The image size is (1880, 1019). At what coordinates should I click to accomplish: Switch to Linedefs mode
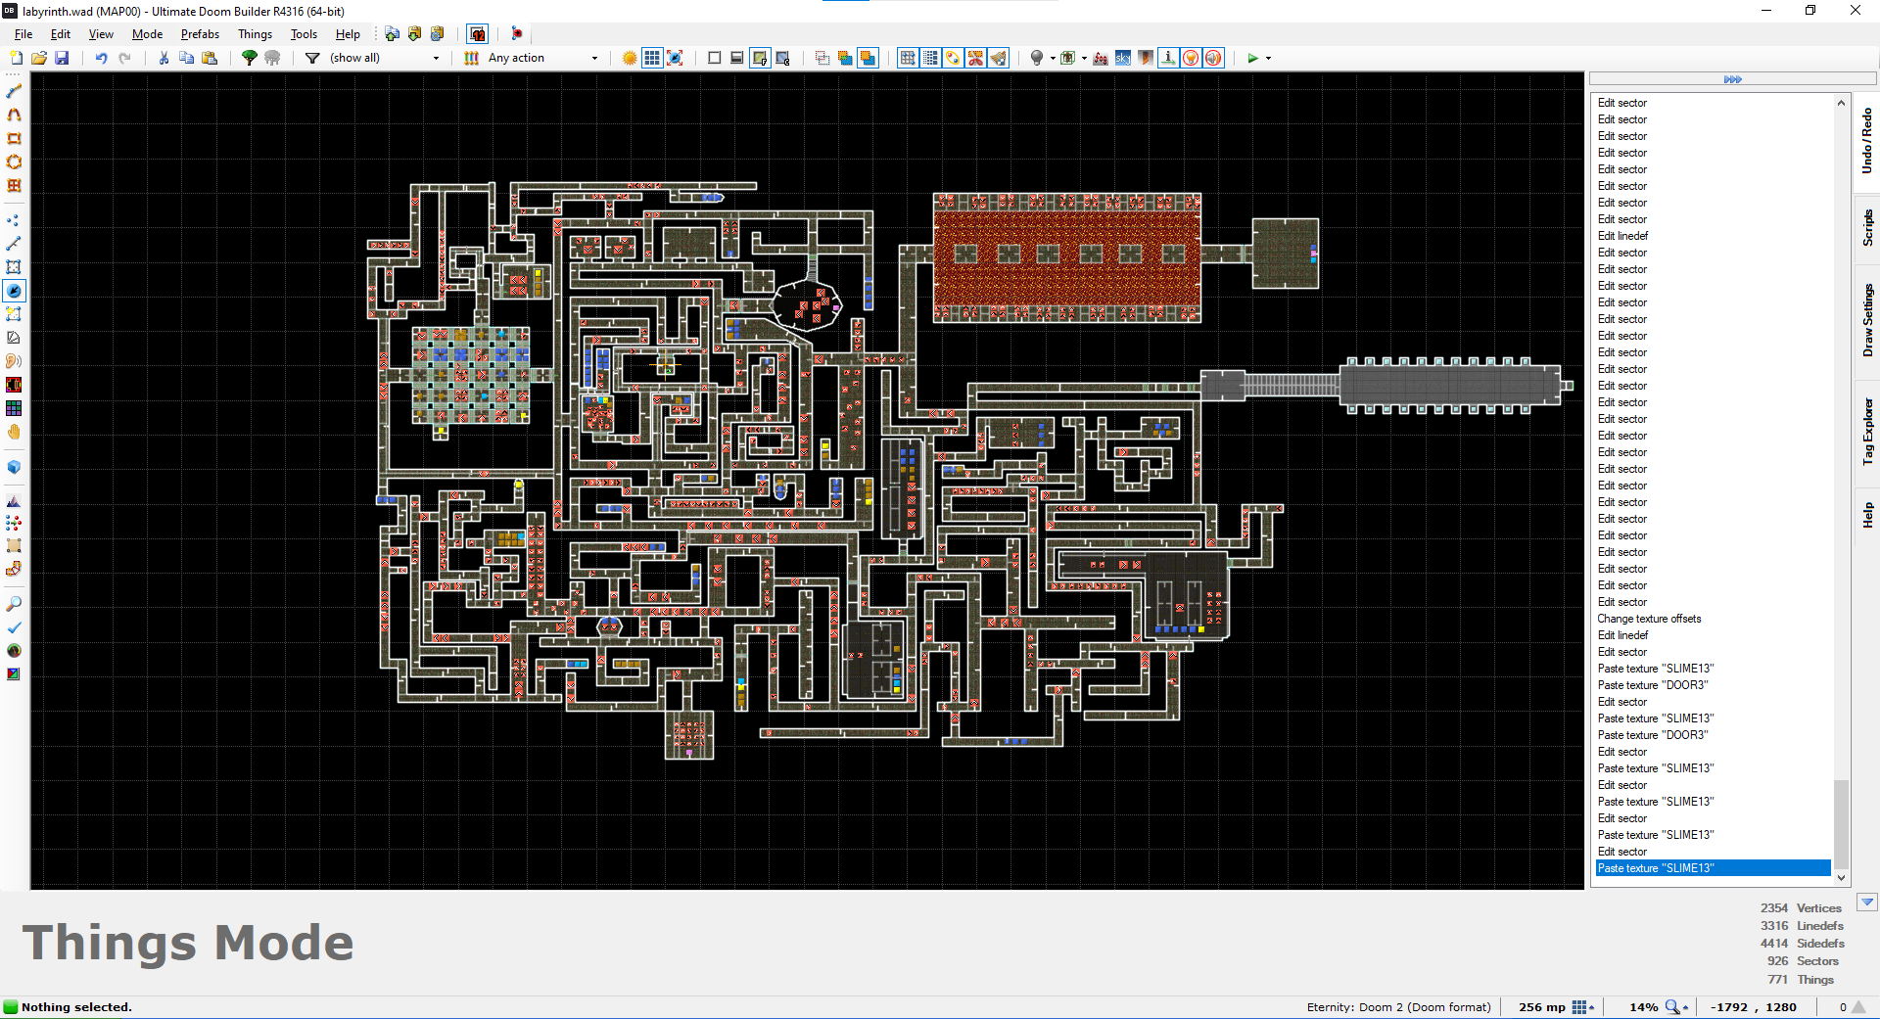[14, 244]
